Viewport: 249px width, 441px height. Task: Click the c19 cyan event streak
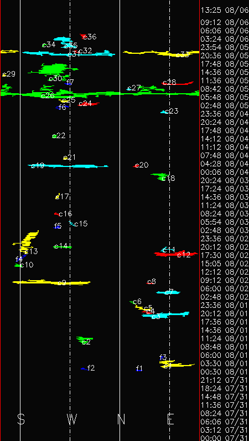(68, 166)
